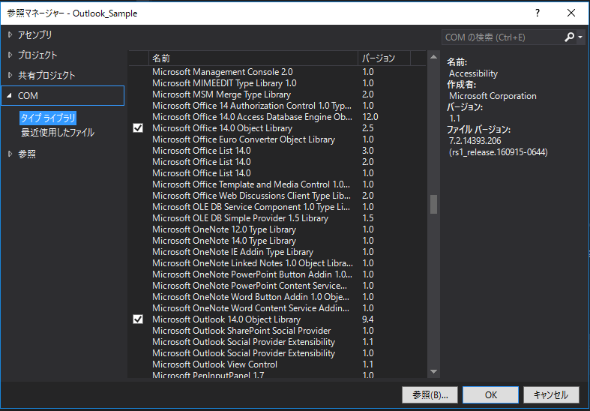
Task: Select Outlook Social Provider Extensibility version 1.0
Action: coord(277,353)
